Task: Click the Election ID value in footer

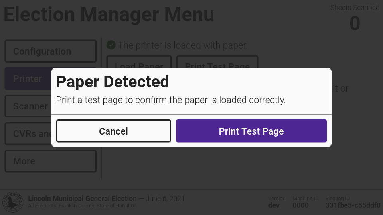Action: pos(353,205)
